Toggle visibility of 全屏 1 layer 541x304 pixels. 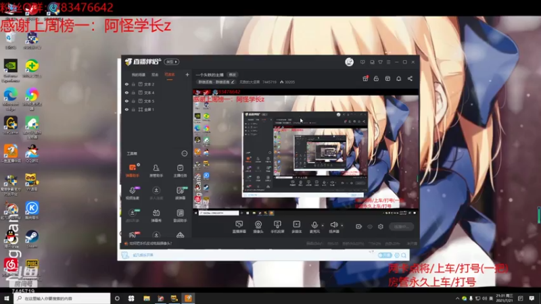tap(126, 109)
